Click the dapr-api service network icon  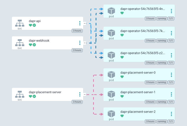(20, 23)
